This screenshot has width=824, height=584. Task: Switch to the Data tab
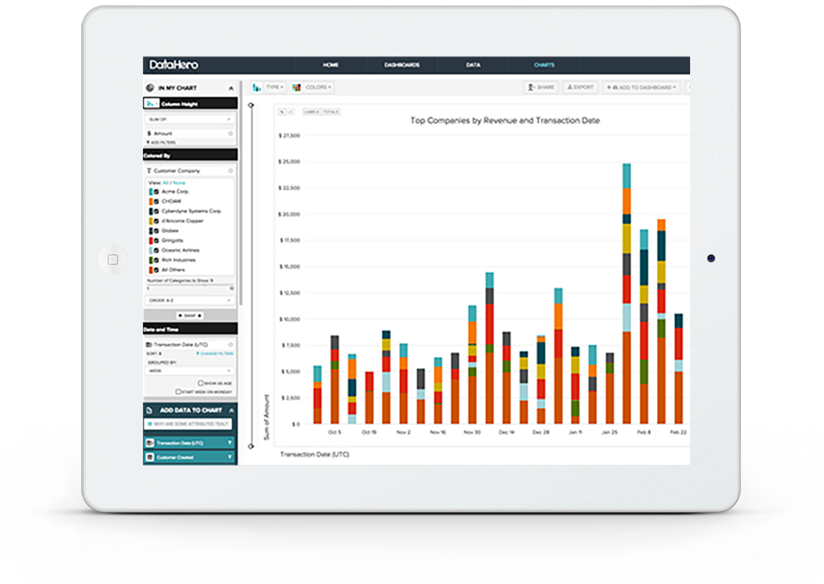coord(473,65)
